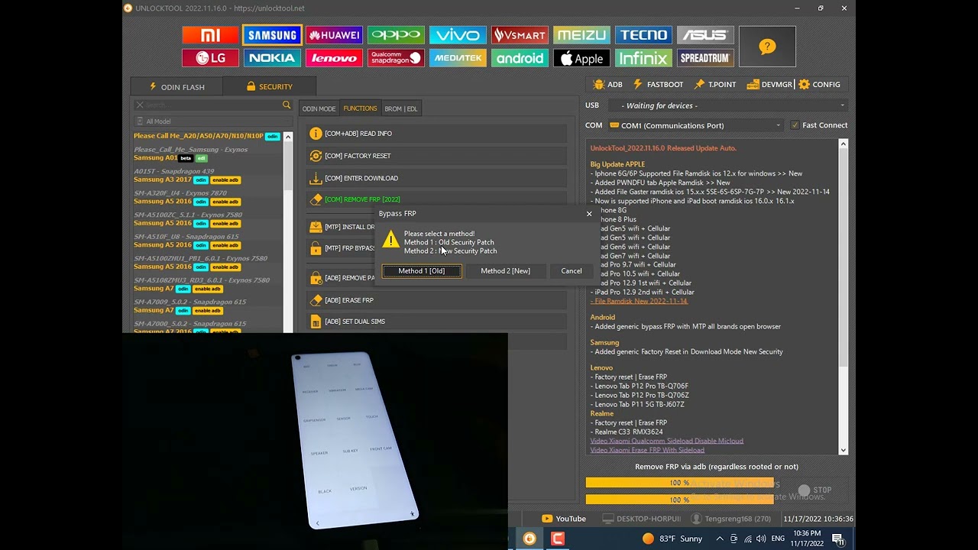Toggle the Fast Connect checkbox
The height and width of the screenshot is (550, 978).
(x=795, y=125)
